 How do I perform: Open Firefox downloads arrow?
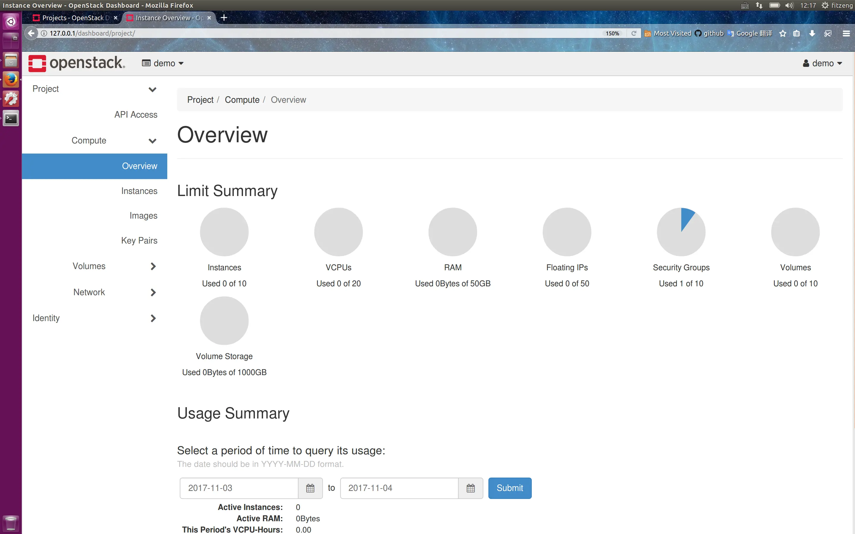812,33
